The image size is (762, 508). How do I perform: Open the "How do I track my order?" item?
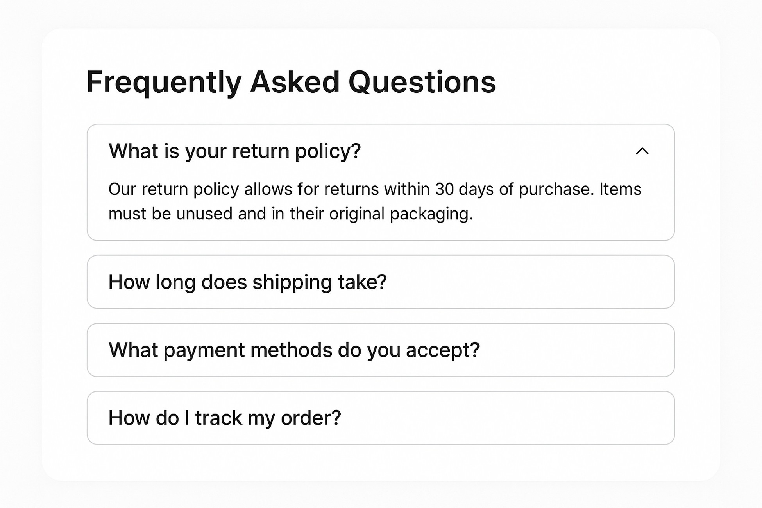(x=381, y=418)
